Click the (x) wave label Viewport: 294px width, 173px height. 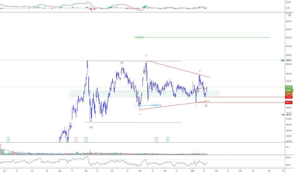pyautogui.click(x=122, y=63)
